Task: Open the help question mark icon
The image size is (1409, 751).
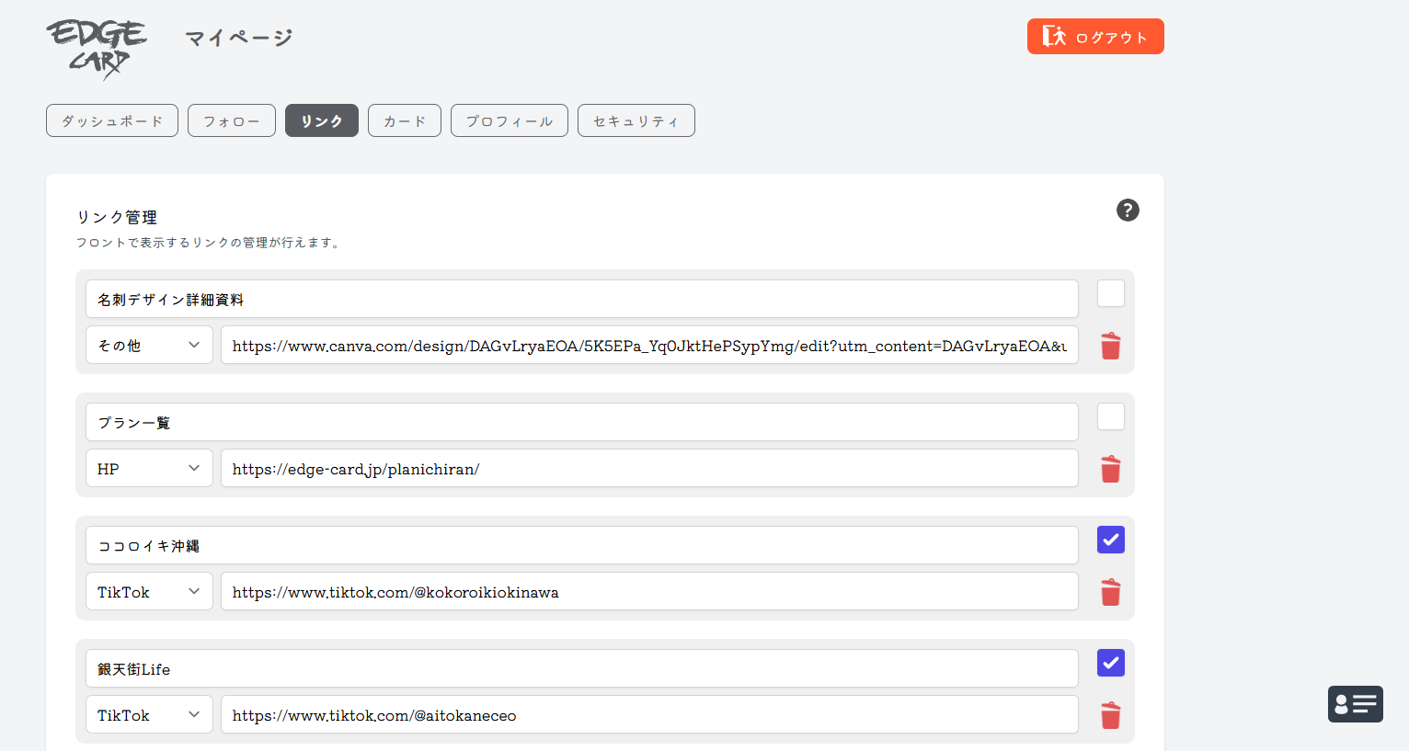Action: point(1127,211)
